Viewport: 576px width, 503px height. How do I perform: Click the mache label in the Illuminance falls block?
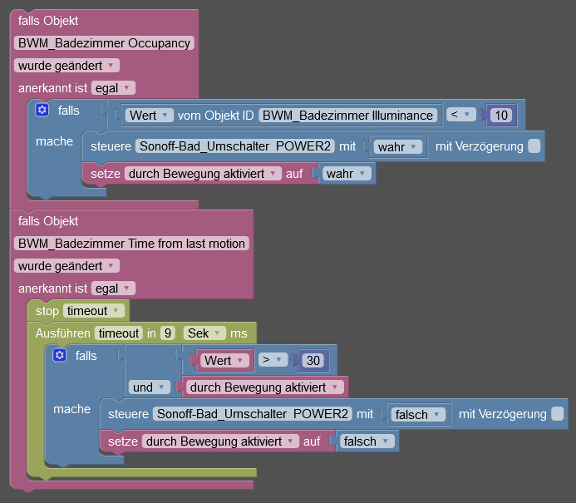coord(54,141)
